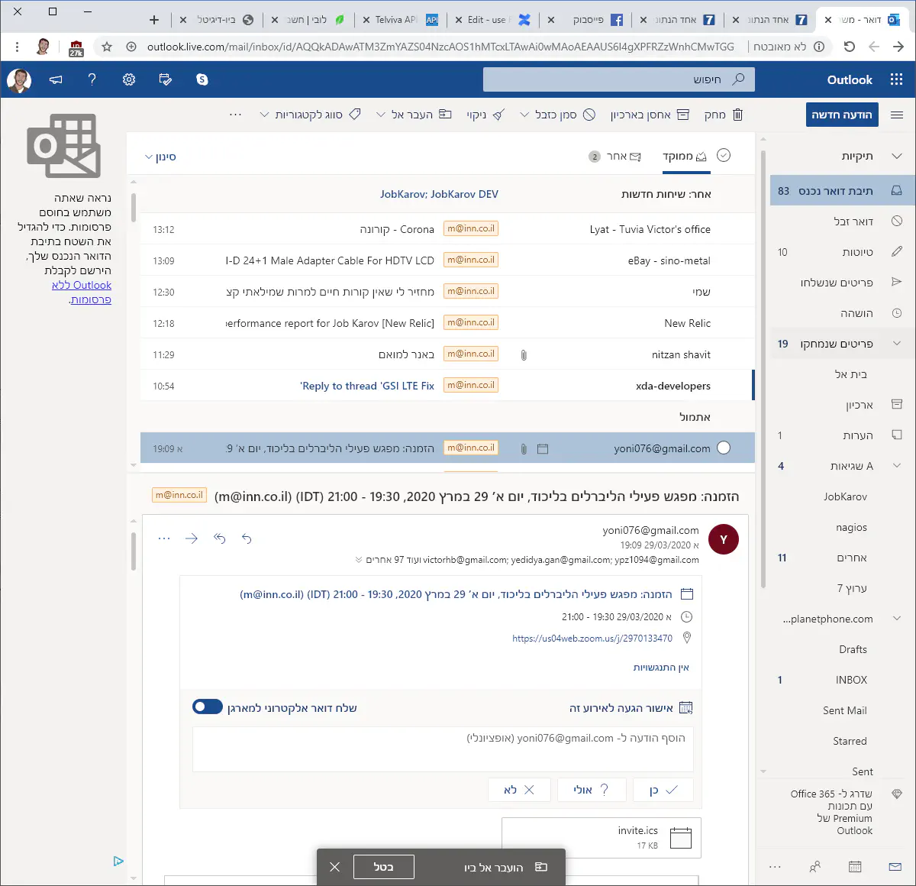
Task: Switch to the Other inbox tab
Action: 615,157
